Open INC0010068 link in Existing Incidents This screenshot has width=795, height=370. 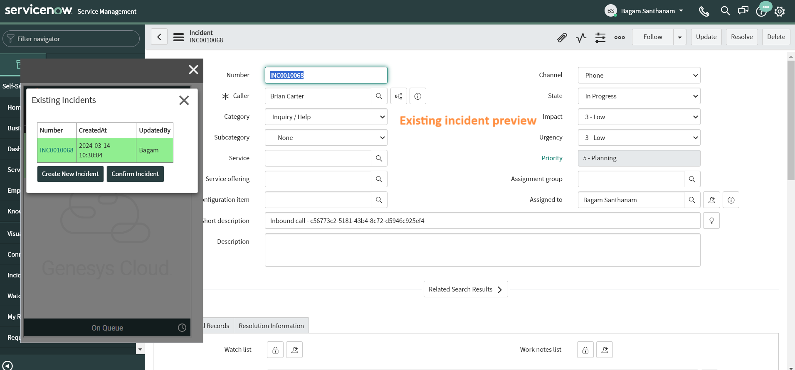(57, 150)
